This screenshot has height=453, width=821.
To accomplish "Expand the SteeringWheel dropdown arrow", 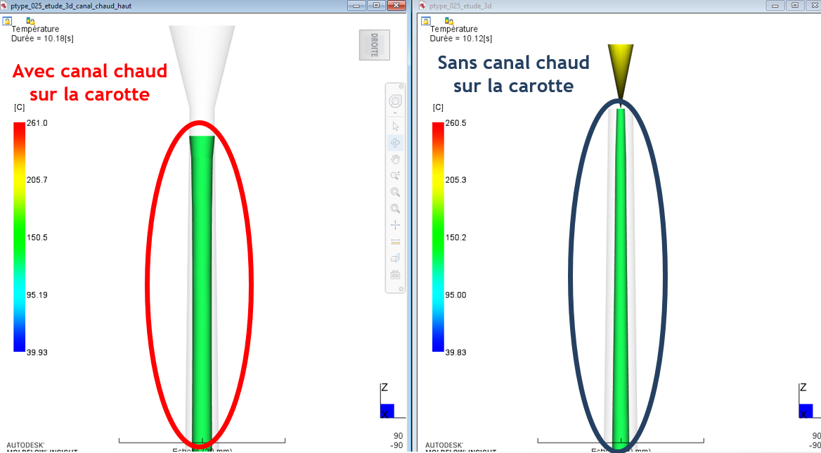I will 395,113.
